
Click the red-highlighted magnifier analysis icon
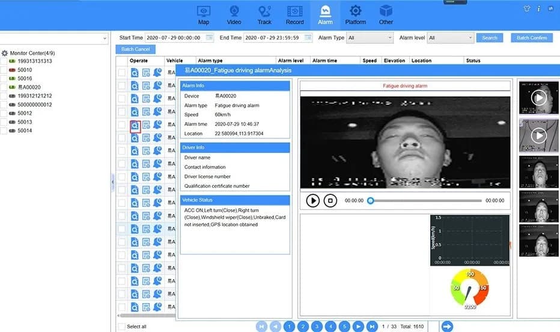tap(135, 126)
